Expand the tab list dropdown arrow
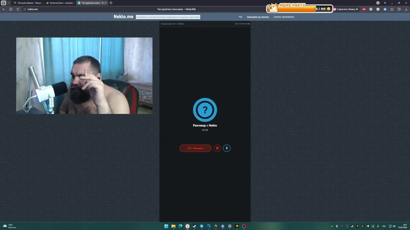 click(9, 3)
